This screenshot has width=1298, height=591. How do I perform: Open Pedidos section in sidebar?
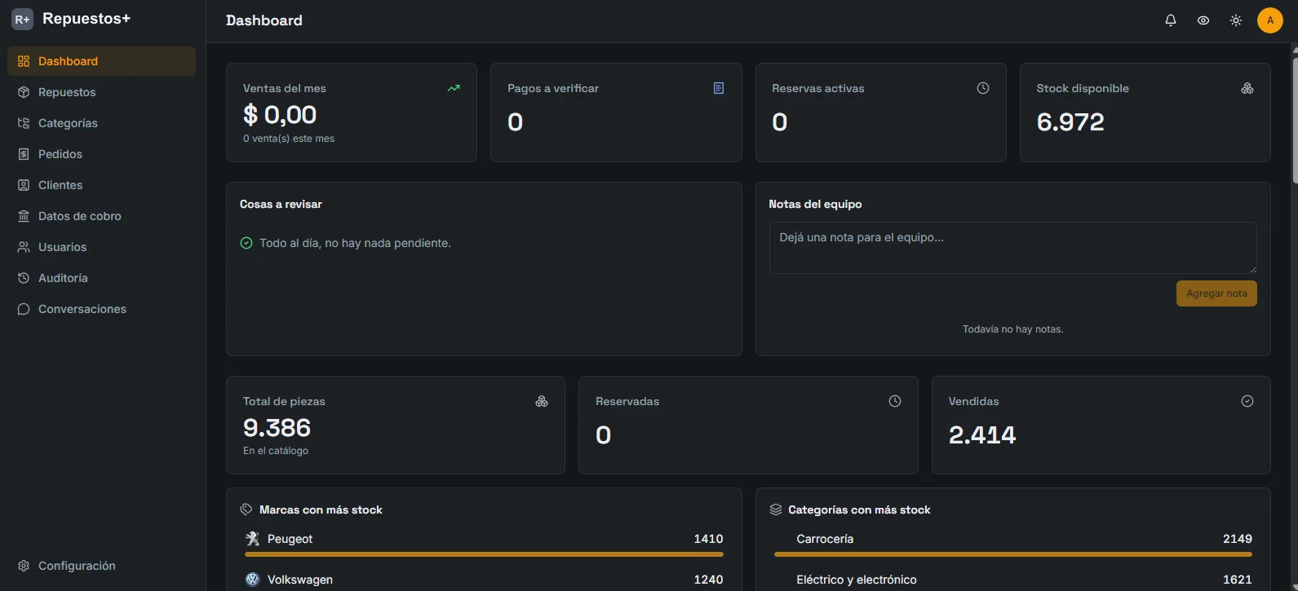point(102,154)
